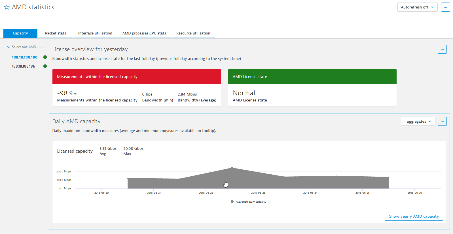Click the 2018-06-24 axis label
The width and height of the screenshot is (453, 234).
310,193
